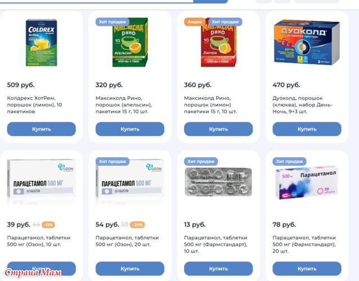Buy Paracetamol Pharmstandard 10 tablets for 13 rub

(x=218, y=269)
